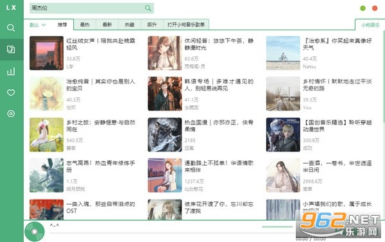This screenshot has height=242, width=385.
Task: Click title 韩语专场｜多难才遇见的人
Action: click(219, 85)
